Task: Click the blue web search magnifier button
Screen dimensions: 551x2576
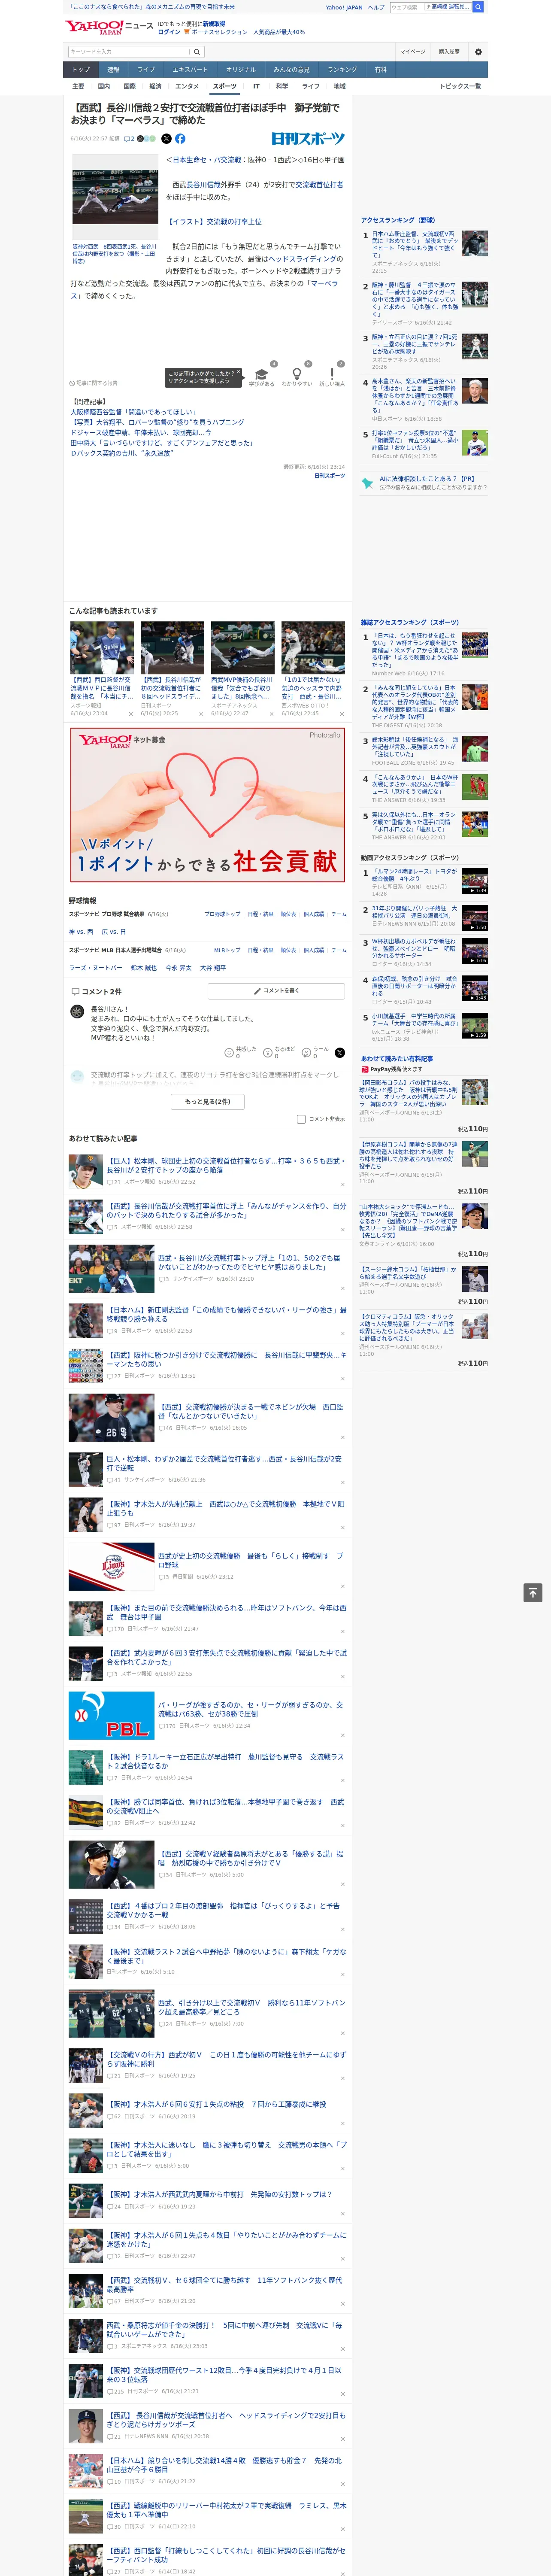Action: (478, 7)
